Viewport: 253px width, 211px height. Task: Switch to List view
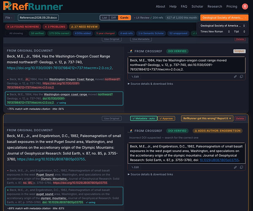tap(105, 18)
